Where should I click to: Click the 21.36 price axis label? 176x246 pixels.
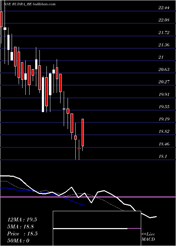[164, 45]
